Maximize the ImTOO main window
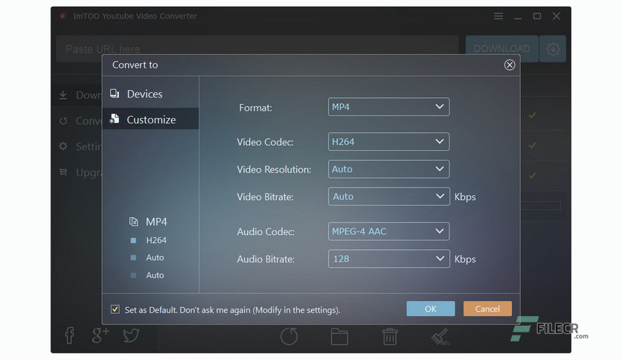Screen dimensions: 622x360 coord(537,16)
